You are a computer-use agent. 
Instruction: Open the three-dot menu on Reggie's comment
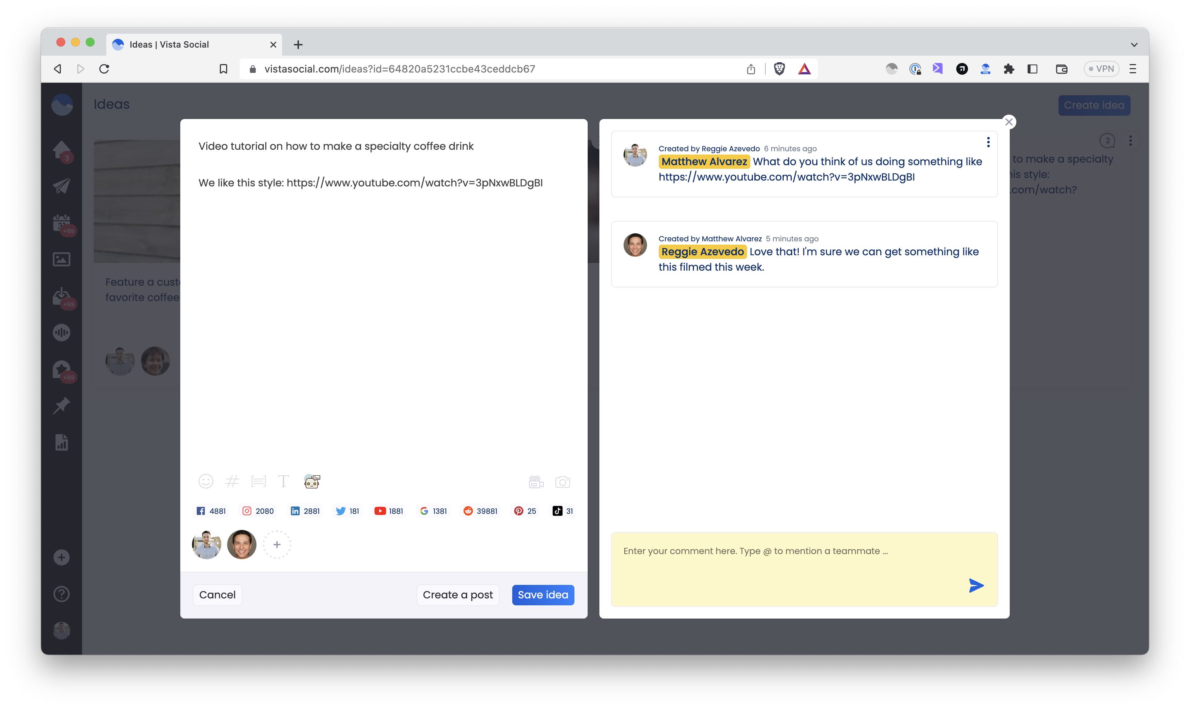988,142
